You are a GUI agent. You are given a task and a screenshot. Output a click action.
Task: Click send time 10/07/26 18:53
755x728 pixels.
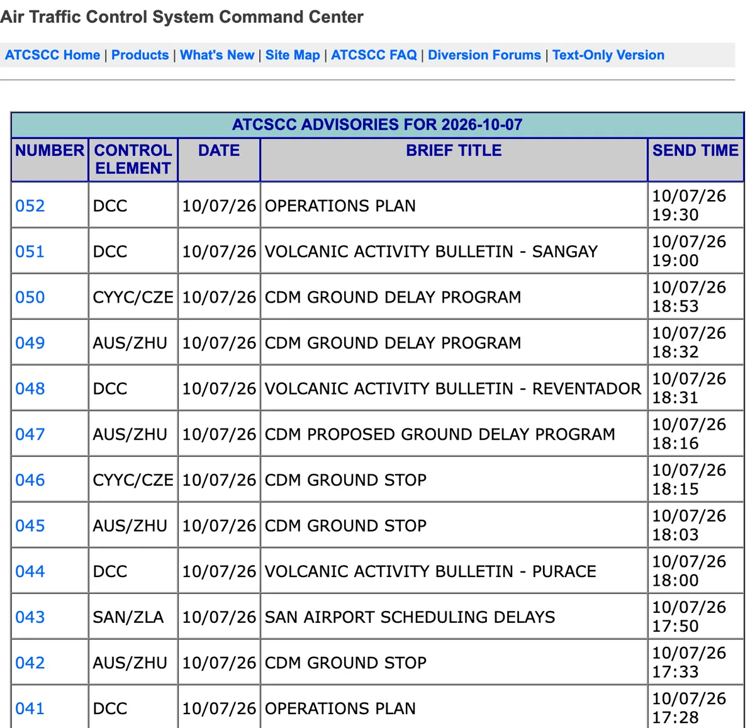coord(689,297)
